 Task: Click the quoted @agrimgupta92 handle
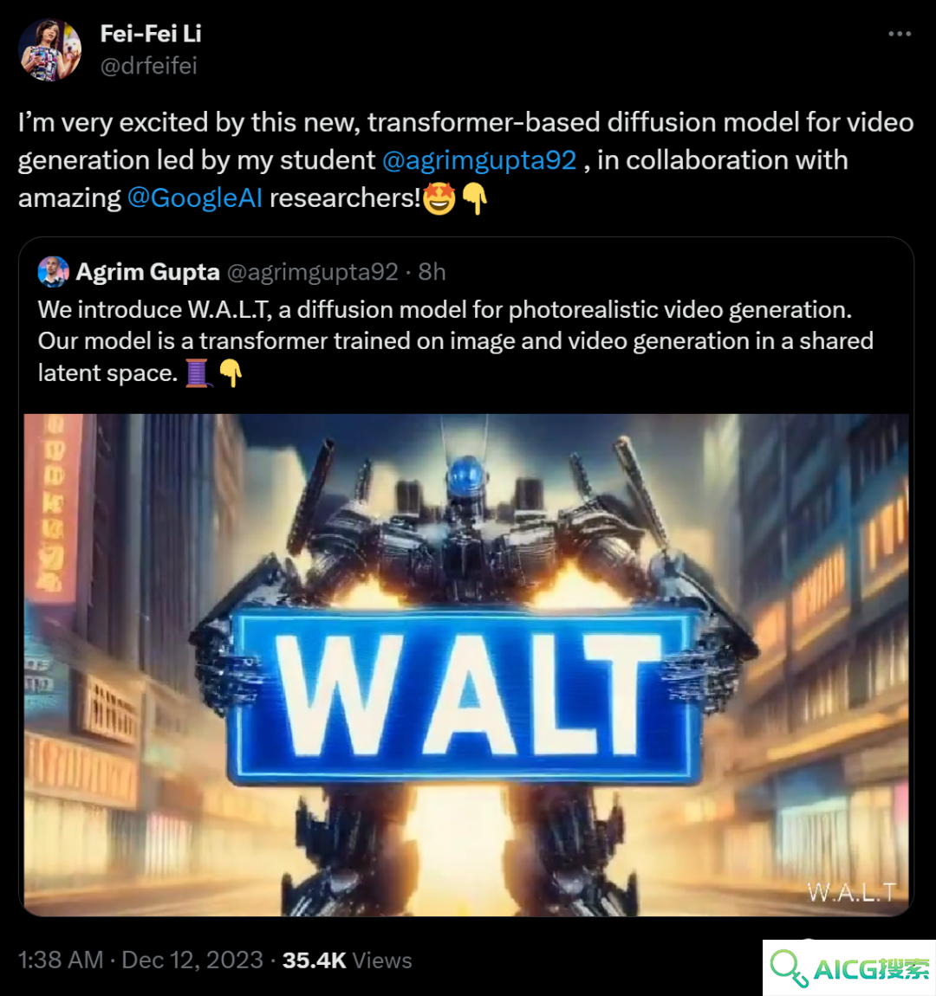pyautogui.click(x=312, y=272)
